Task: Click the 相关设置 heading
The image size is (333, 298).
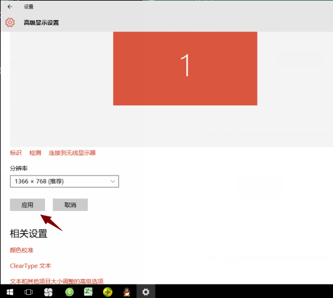Action: [29, 233]
